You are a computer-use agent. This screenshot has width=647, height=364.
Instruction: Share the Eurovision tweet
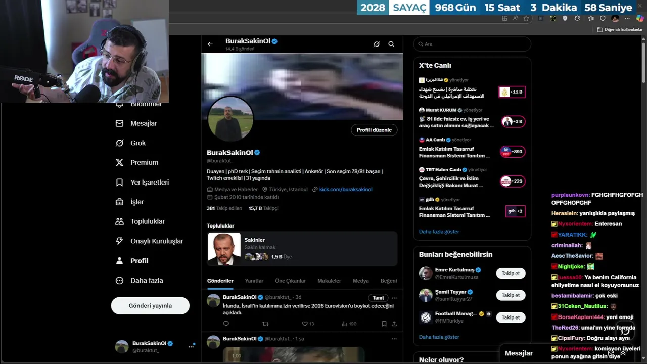pyautogui.click(x=394, y=324)
